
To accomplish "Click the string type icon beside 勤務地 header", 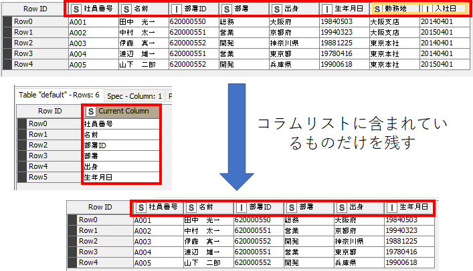I will [377, 9].
